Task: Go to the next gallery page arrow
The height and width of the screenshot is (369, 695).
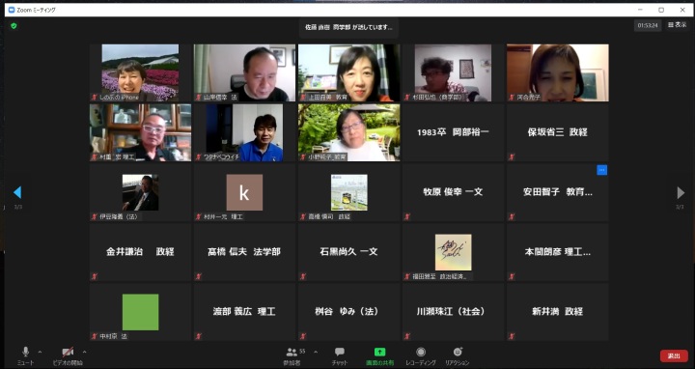Action: (681, 192)
